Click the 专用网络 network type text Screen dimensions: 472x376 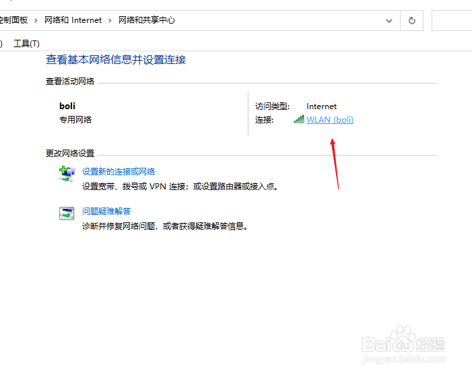point(75,120)
